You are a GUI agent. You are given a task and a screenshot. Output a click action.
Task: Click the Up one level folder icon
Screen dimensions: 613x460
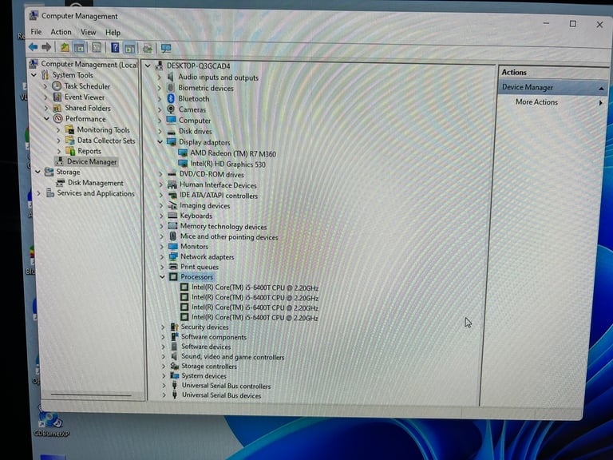65,48
